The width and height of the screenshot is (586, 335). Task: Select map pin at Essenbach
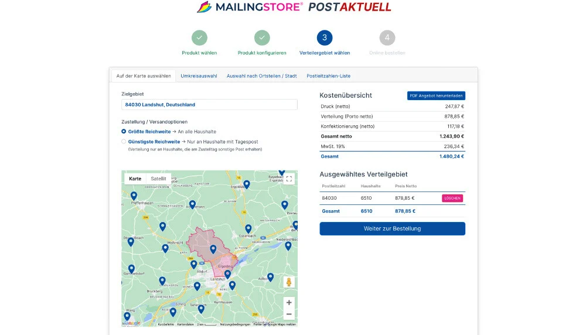pyautogui.click(x=248, y=228)
